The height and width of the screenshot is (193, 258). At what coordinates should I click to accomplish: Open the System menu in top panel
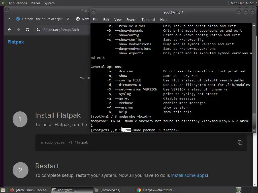pos(49,3)
